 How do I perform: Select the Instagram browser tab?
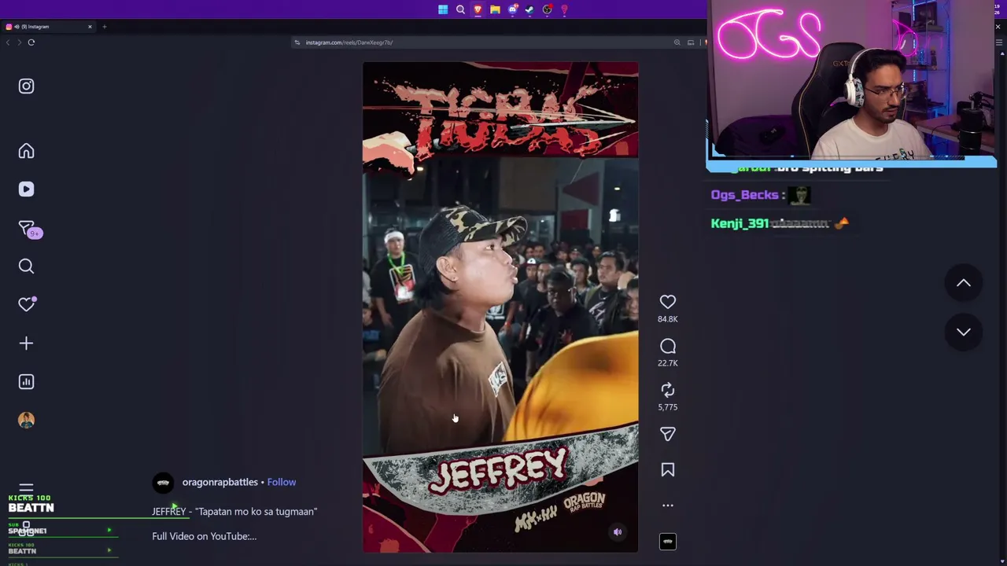[x=49, y=27]
